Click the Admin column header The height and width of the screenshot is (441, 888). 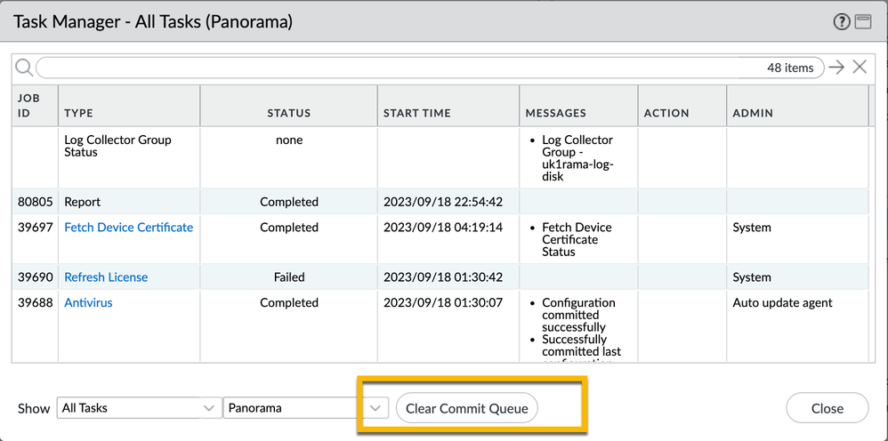coord(753,113)
